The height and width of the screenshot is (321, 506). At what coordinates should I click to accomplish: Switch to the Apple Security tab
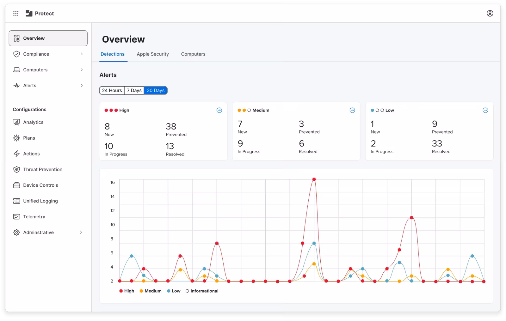coord(153,54)
